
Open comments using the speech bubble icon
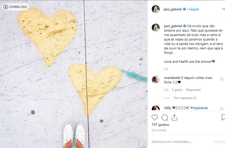click(x=165, y=118)
